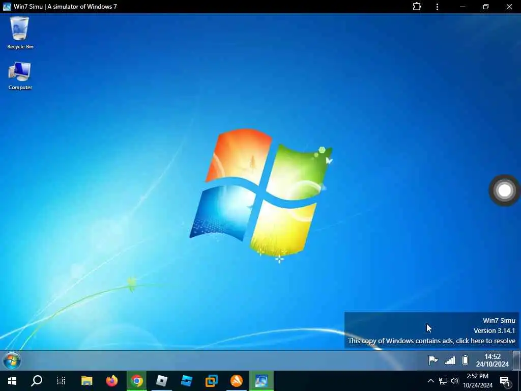Switch to Win7 Simu taskbar button
The height and width of the screenshot is (391, 521).
click(x=262, y=381)
